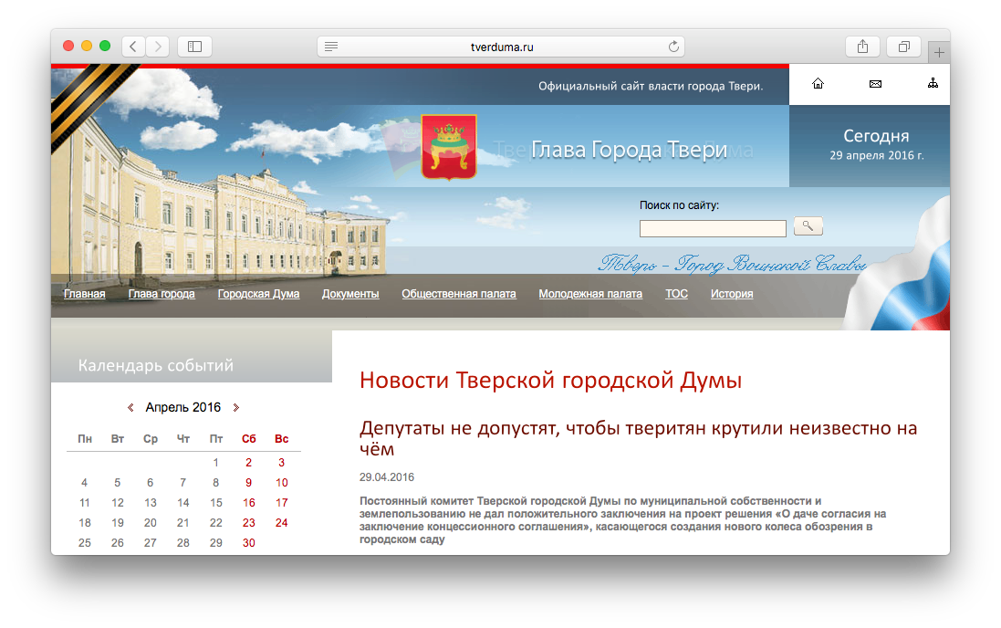The width and height of the screenshot is (1001, 628).
Task: Open the Городская Дума menu item
Action: click(258, 294)
